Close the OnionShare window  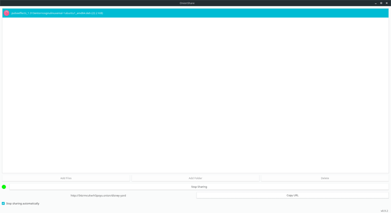387,3
